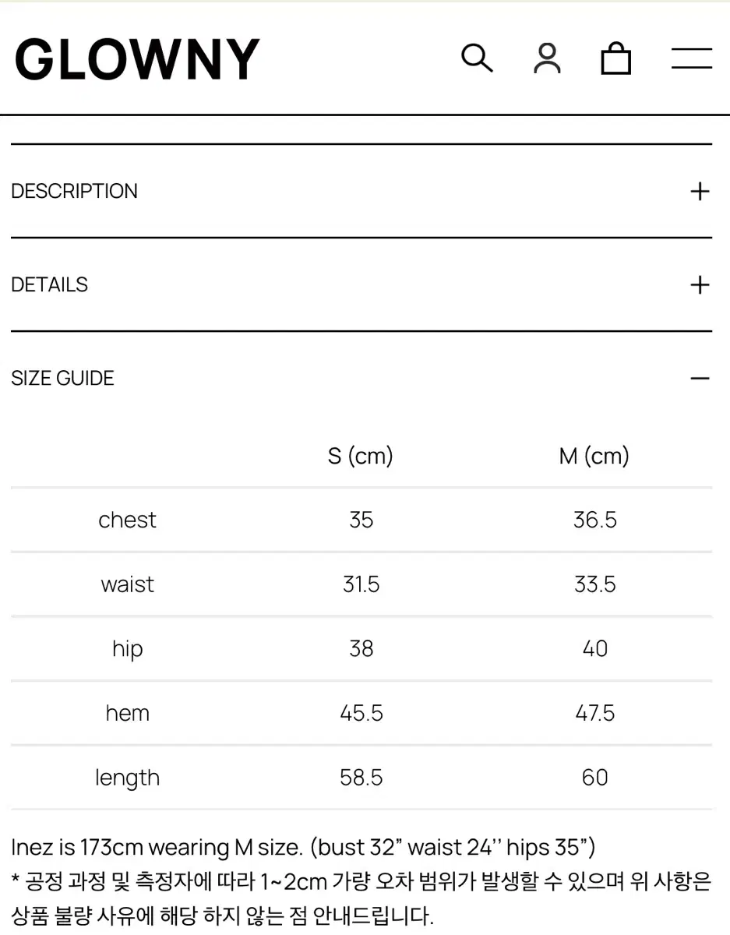Open the account profile icon
The width and height of the screenshot is (730, 935).
point(547,58)
